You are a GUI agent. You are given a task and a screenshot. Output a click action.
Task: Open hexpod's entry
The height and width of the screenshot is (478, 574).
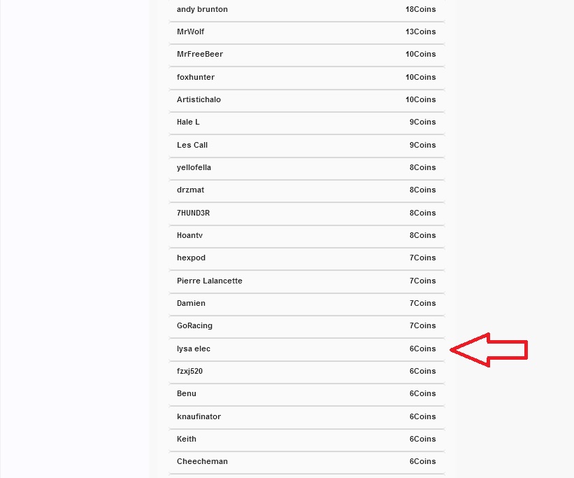click(x=307, y=258)
